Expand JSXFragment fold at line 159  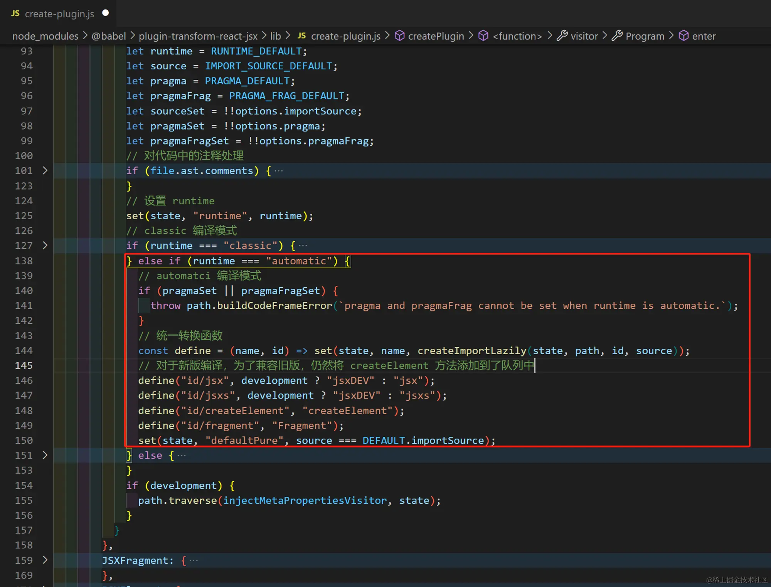pos(45,560)
